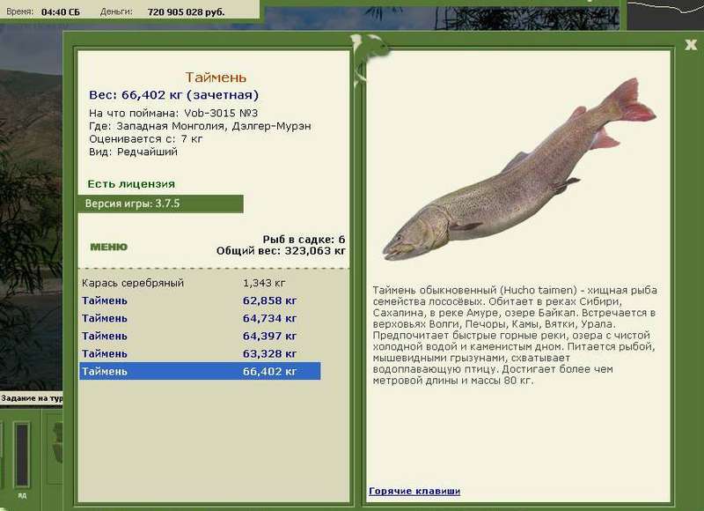This screenshot has width=704, height=511.
Task: Select highlighted Таймень 66,402 кг entry
Action: click(200, 371)
